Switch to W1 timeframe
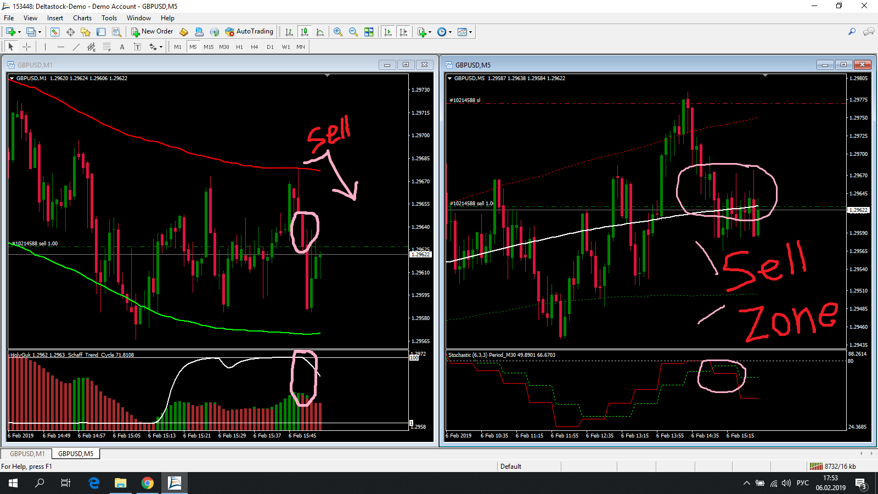The height and width of the screenshot is (494, 878). click(x=286, y=47)
